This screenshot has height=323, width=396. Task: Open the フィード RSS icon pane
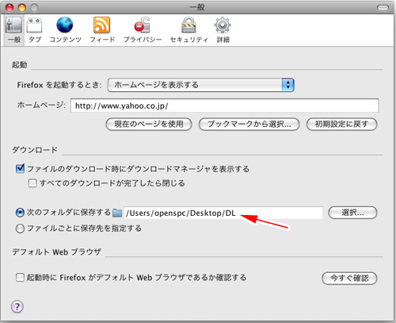point(101,25)
